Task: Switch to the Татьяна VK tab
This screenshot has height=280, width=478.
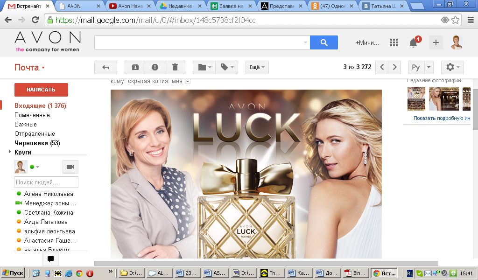Action: (x=383, y=6)
